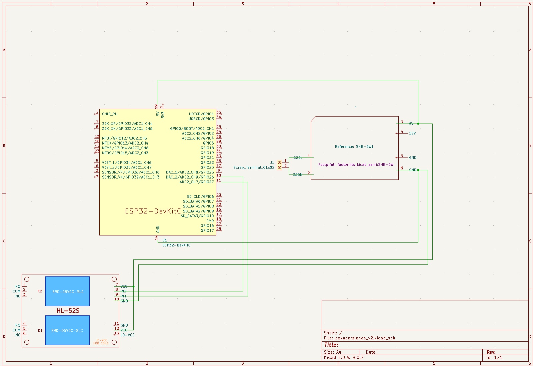Select the CHIP_PU pin label
Screen dimensions: 533x366
(x=110, y=114)
